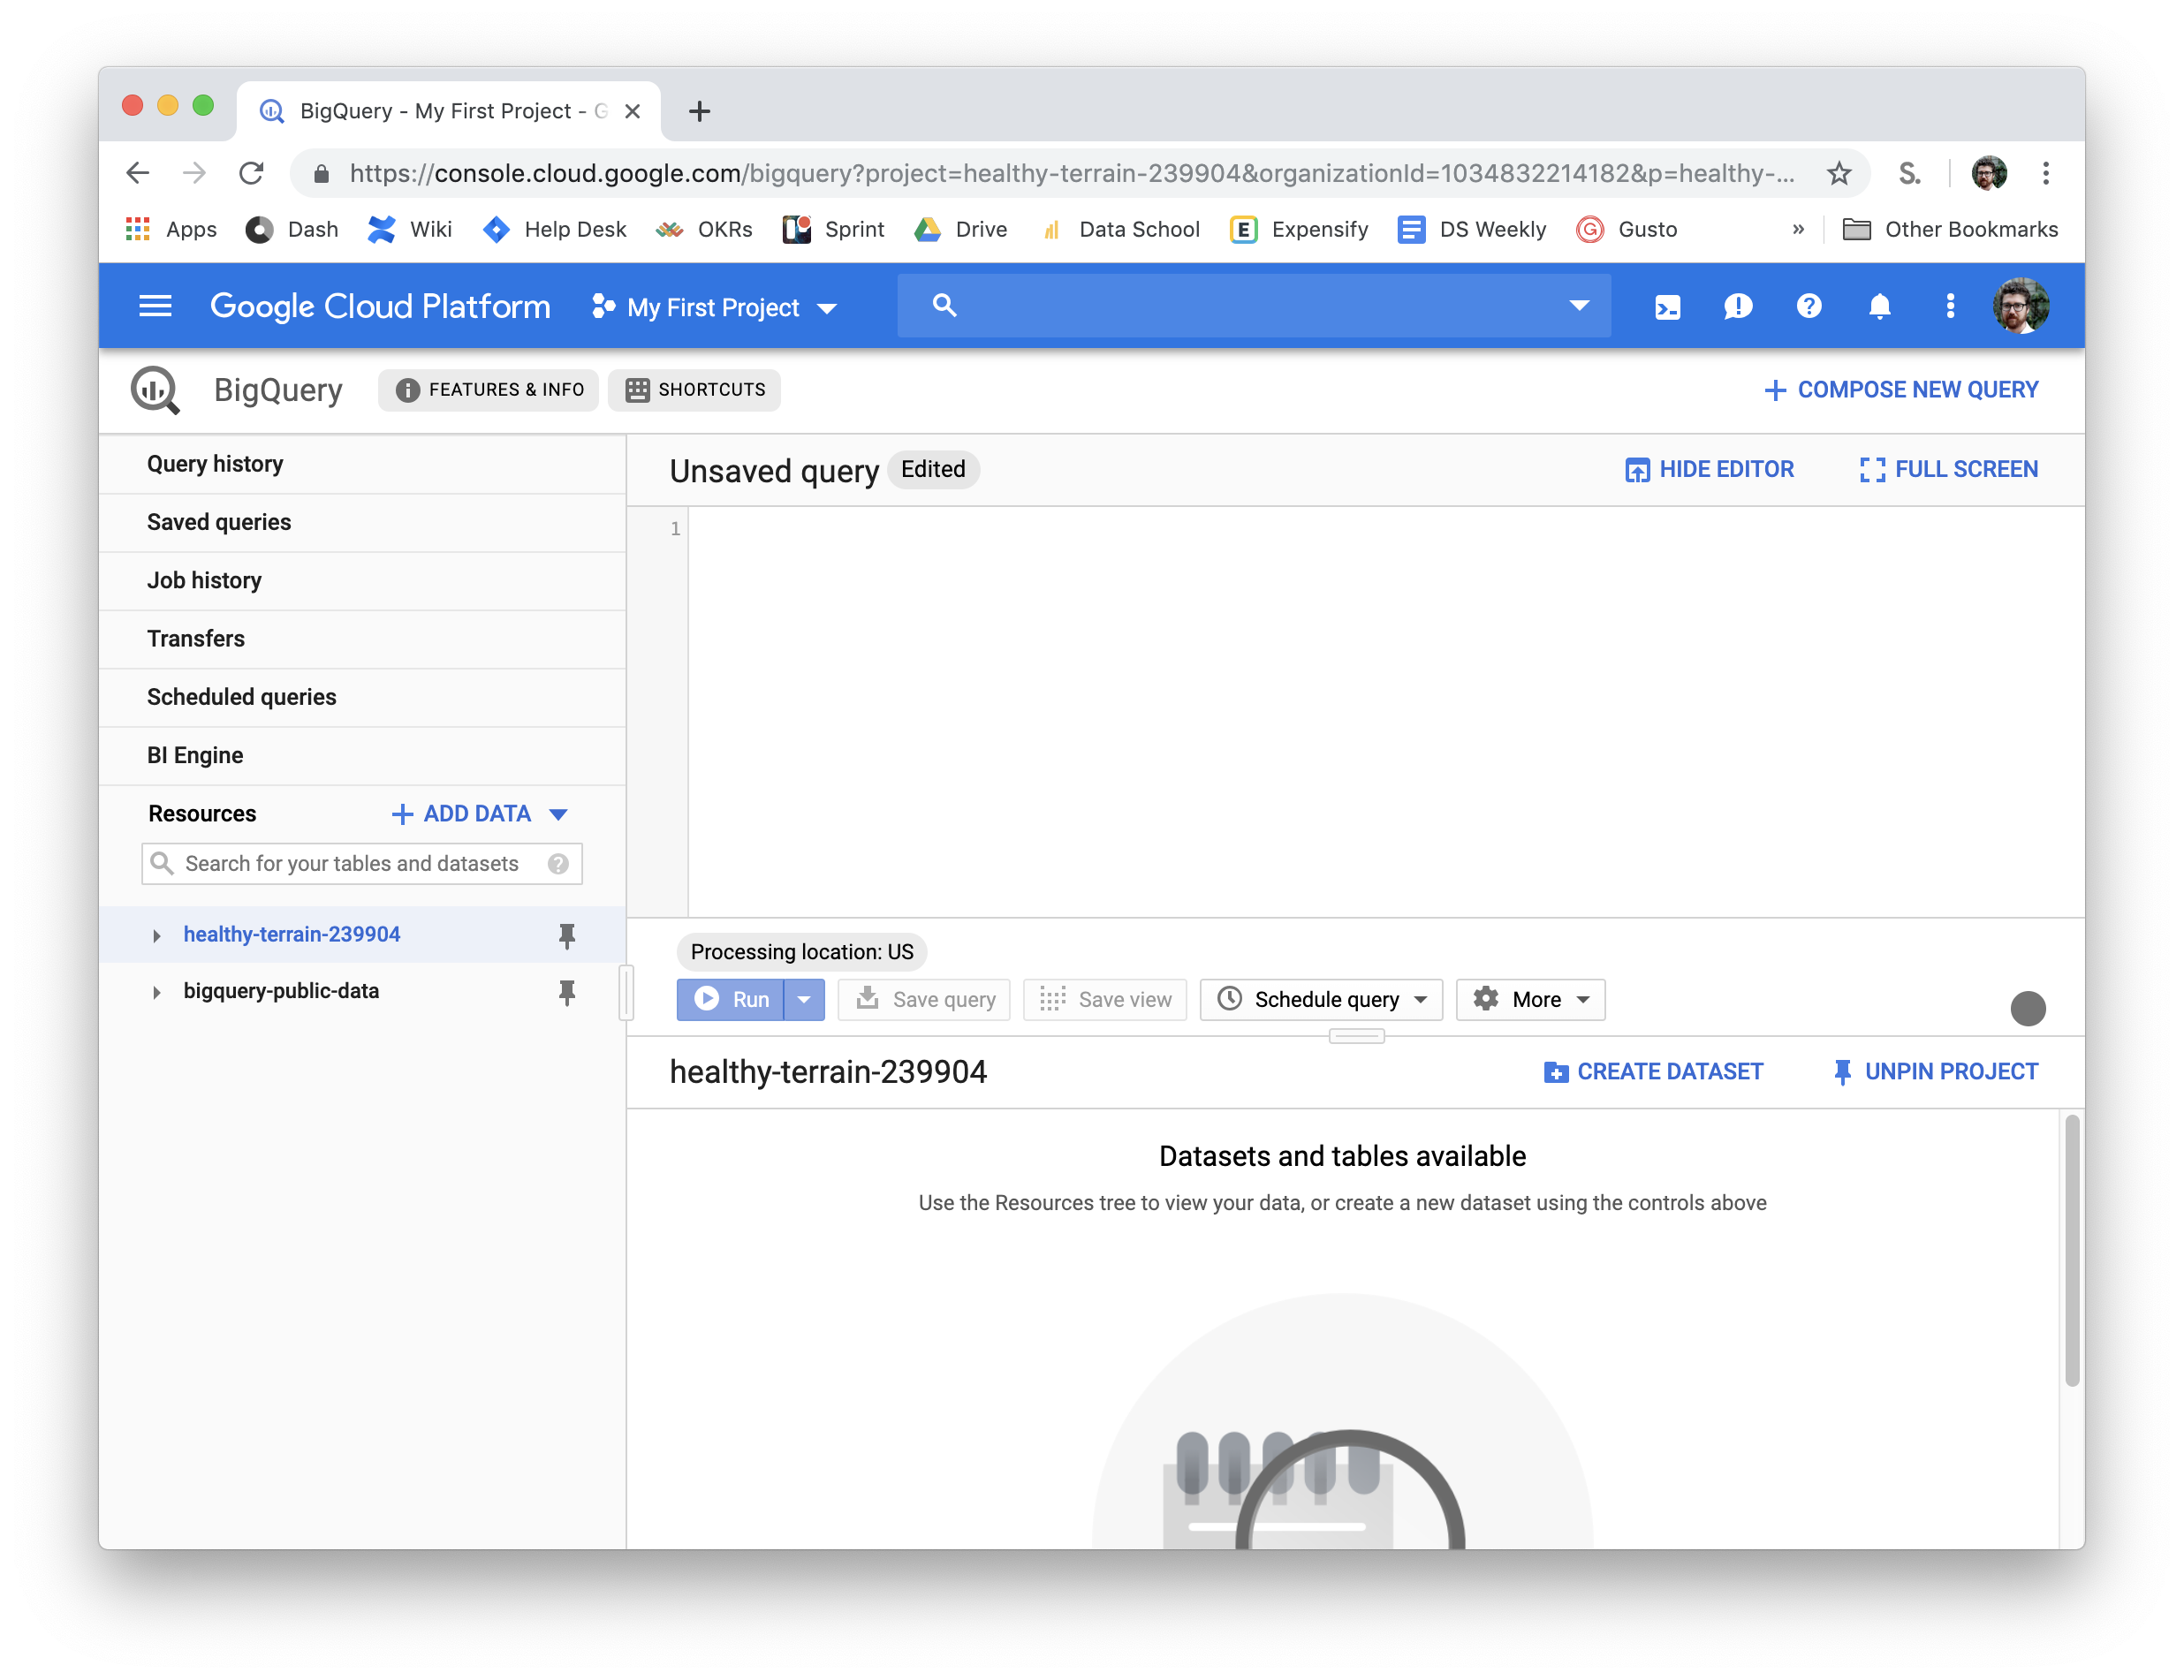Focus the tables and datasets search field

pyautogui.click(x=362, y=864)
